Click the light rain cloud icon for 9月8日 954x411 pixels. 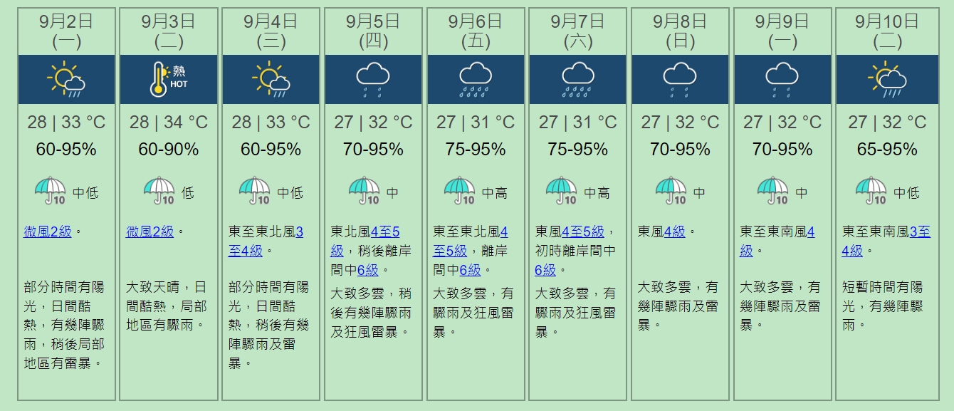[x=680, y=79]
